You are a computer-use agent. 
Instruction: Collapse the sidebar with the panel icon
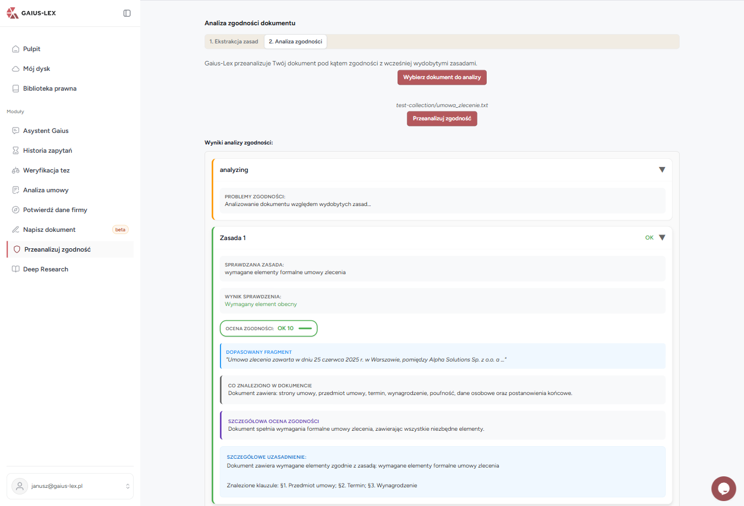pos(127,13)
